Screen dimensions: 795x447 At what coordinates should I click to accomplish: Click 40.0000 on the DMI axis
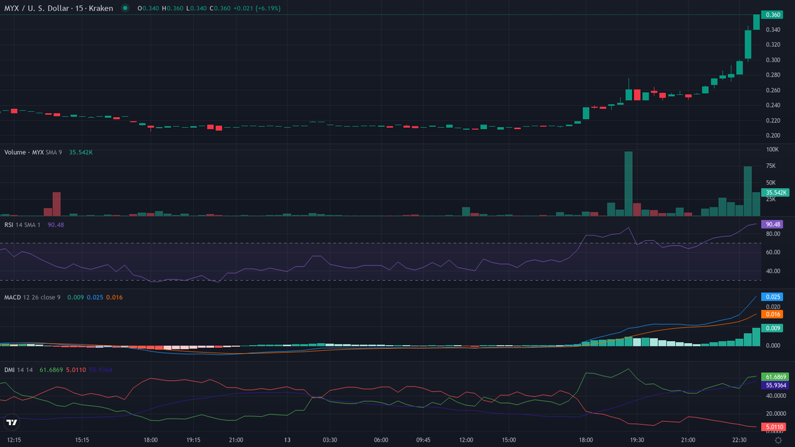(x=775, y=396)
